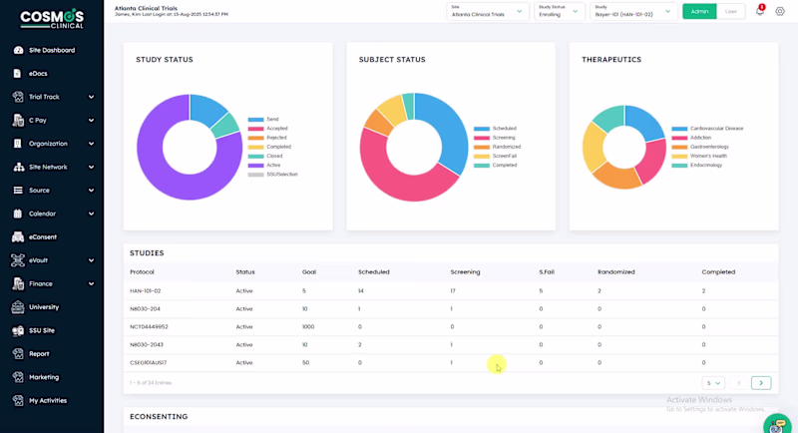Open the Site dropdown selector

(x=487, y=11)
